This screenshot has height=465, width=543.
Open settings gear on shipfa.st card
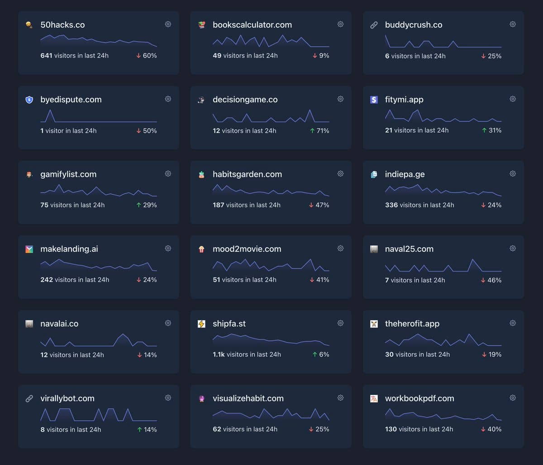click(340, 323)
